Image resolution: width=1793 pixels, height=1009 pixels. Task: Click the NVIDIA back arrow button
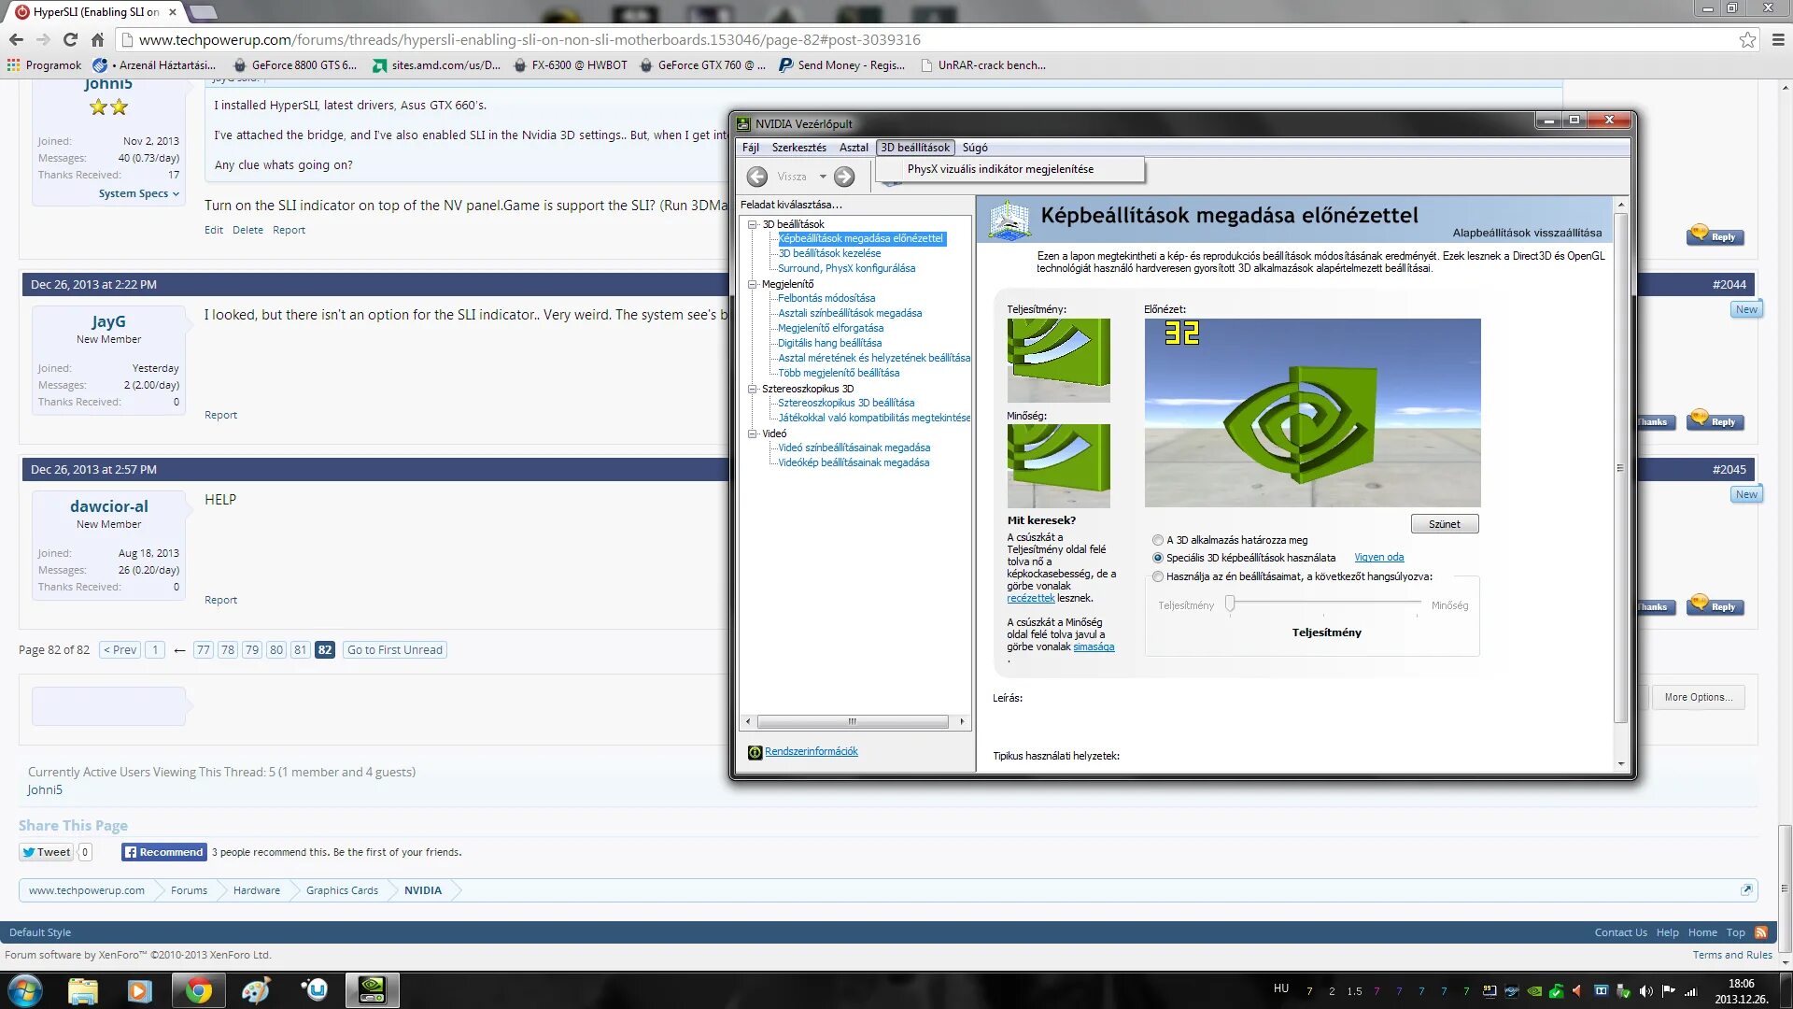tap(757, 177)
